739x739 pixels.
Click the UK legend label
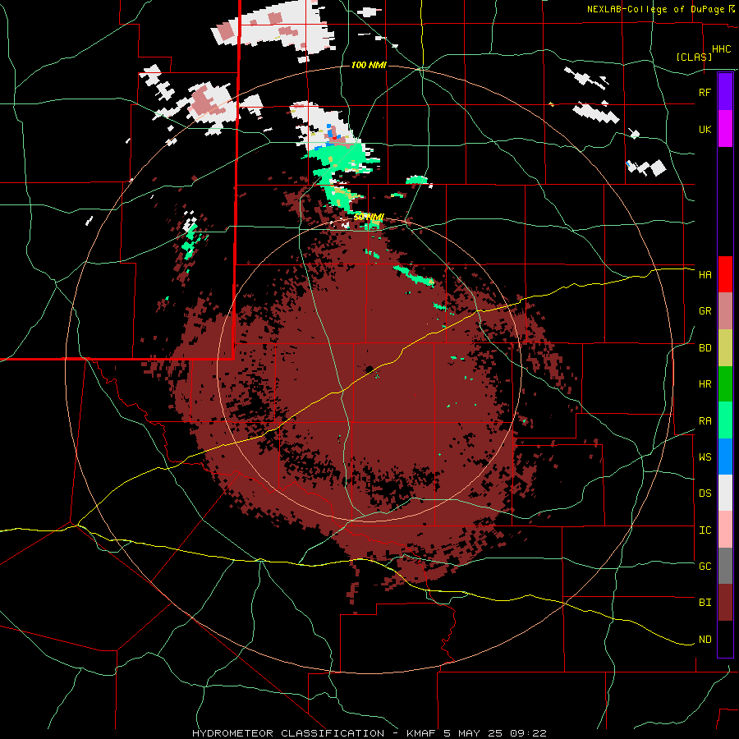pyautogui.click(x=705, y=129)
